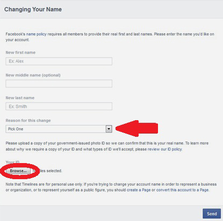Click the Your ID label
223x221 pixels.
pyautogui.click(x=12, y=162)
